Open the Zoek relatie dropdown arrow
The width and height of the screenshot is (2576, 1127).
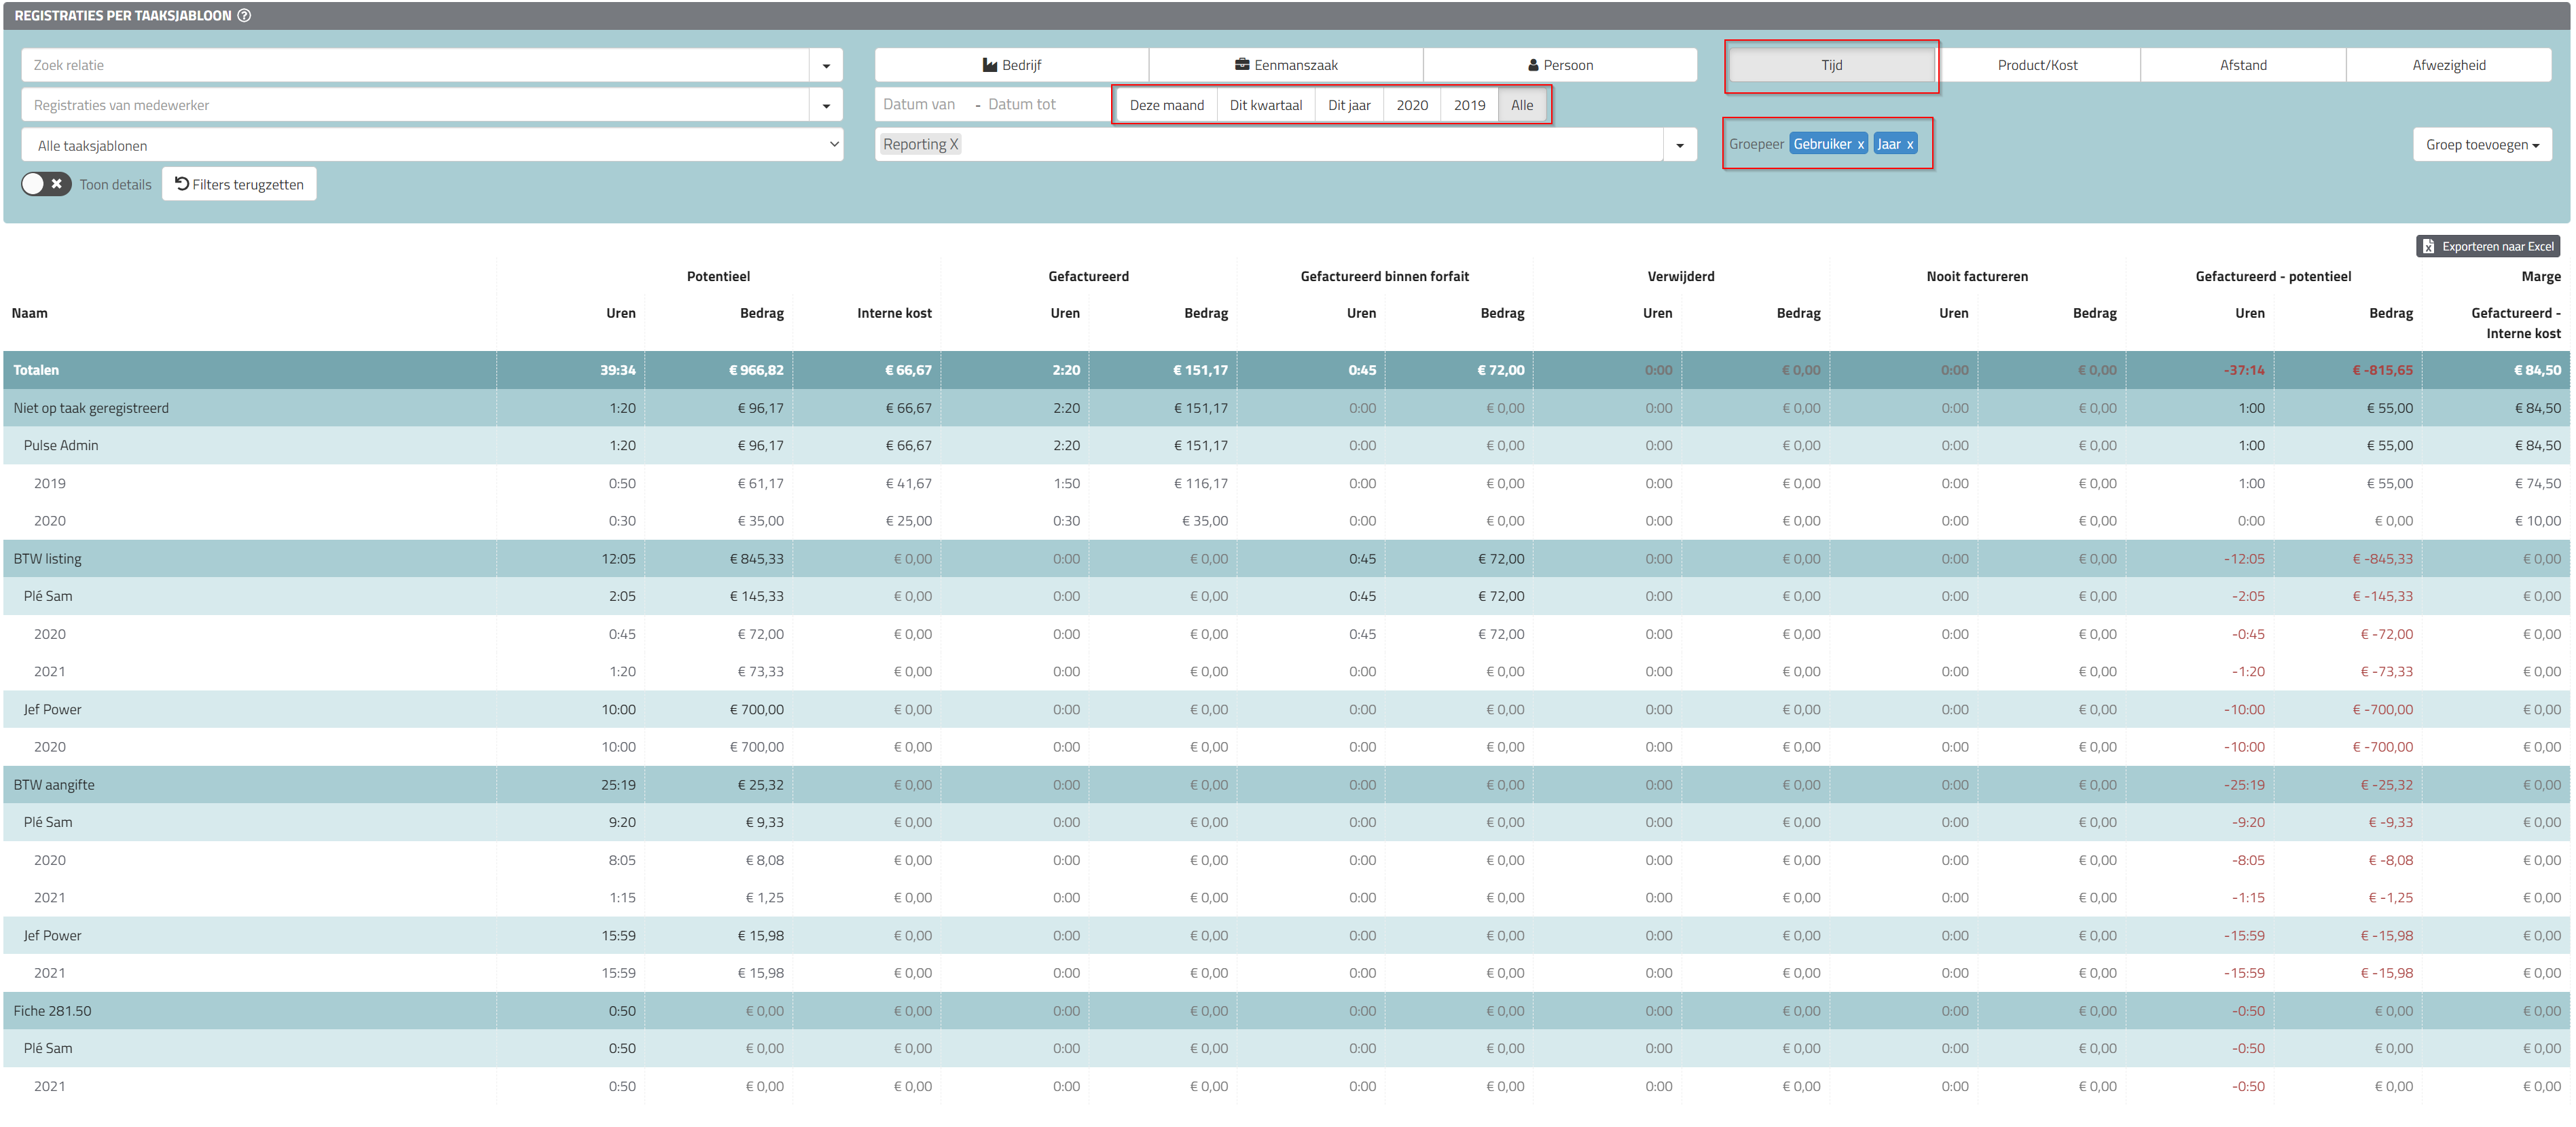click(x=826, y=65)
